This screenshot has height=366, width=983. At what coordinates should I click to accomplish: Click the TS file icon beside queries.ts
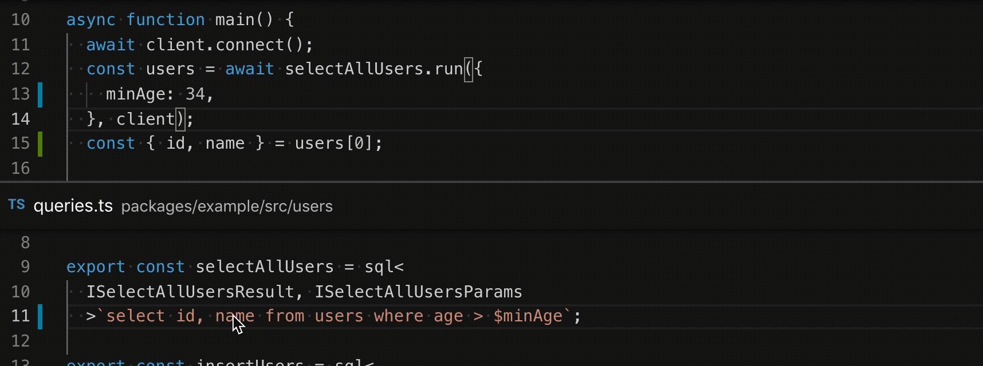(x=17, y=205)
